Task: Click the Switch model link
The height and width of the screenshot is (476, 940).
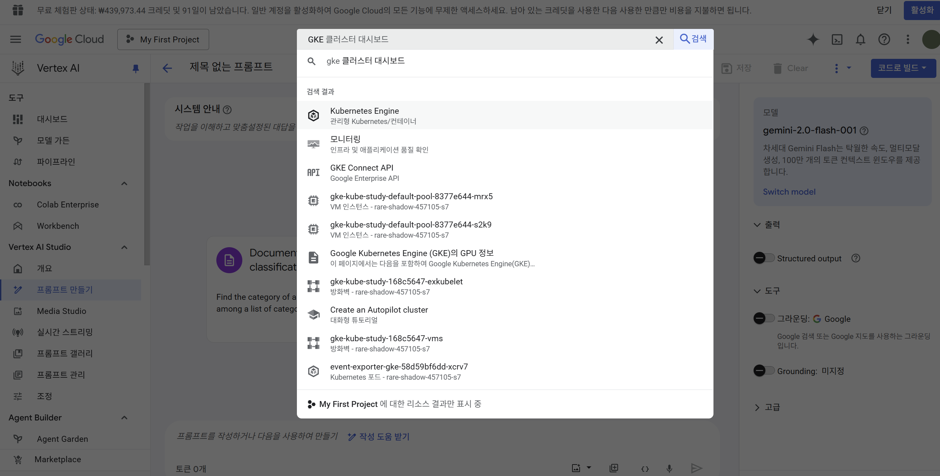Action: pos(789,192)
